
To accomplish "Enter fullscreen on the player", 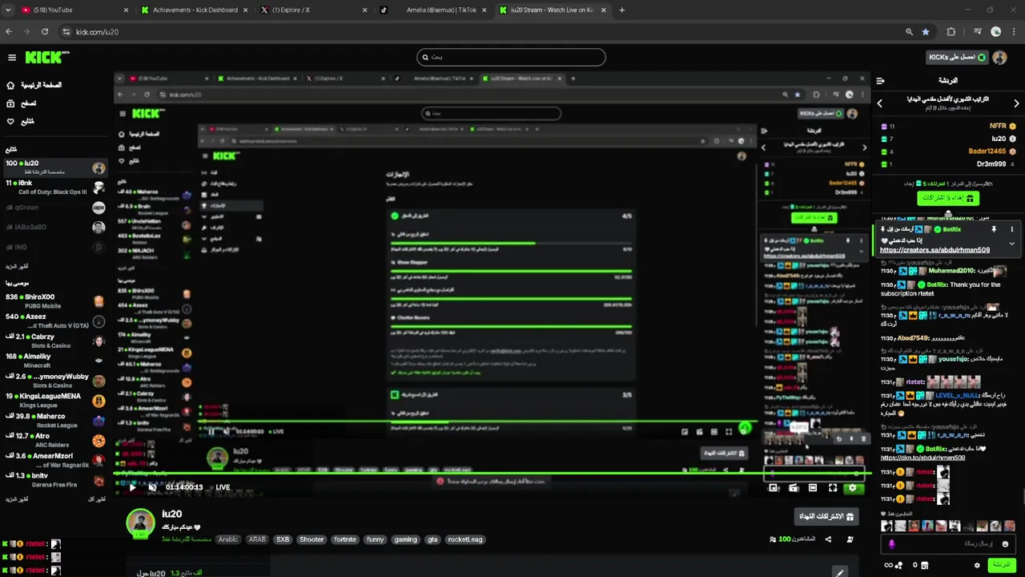I will [833, 487].
